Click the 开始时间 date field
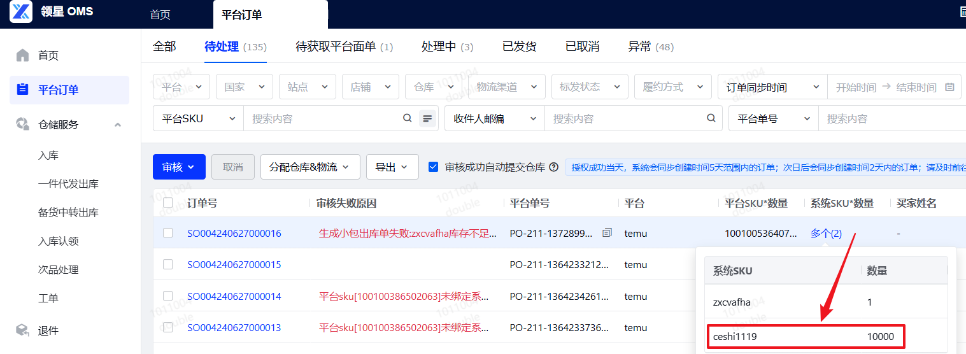Image resolution: width=966 pixels, height=354 pixels. point(856,87)
